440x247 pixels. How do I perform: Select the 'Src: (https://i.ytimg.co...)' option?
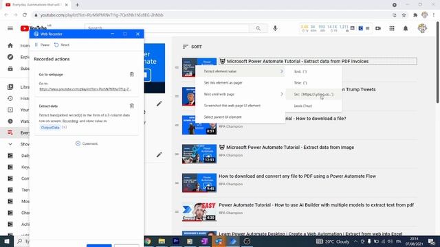313,95
